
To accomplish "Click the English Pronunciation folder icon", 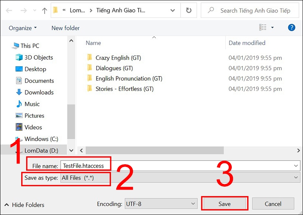I will (x=89, y=78).
